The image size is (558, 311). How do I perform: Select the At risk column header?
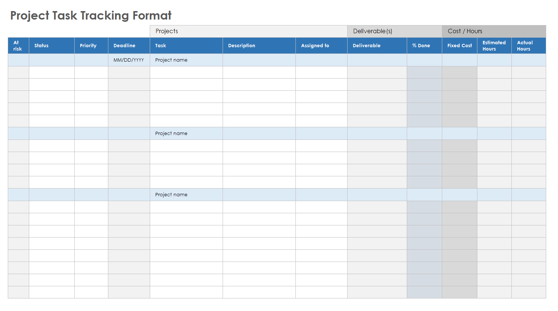[18, 46]
